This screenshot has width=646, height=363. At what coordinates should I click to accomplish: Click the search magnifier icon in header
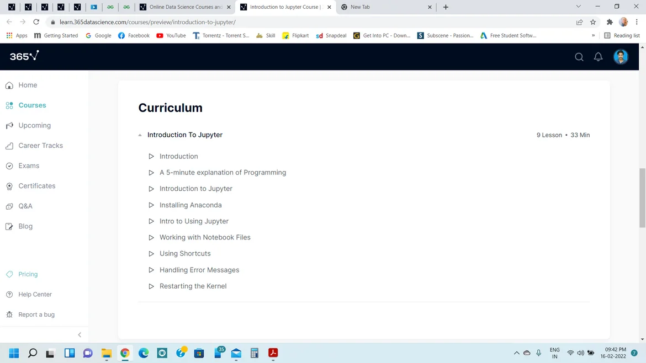[x=579, y=57]
